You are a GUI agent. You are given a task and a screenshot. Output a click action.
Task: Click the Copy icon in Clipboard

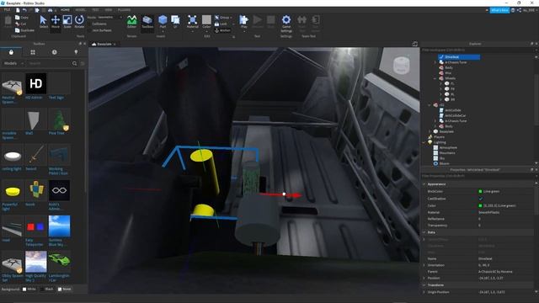(17, 17)
